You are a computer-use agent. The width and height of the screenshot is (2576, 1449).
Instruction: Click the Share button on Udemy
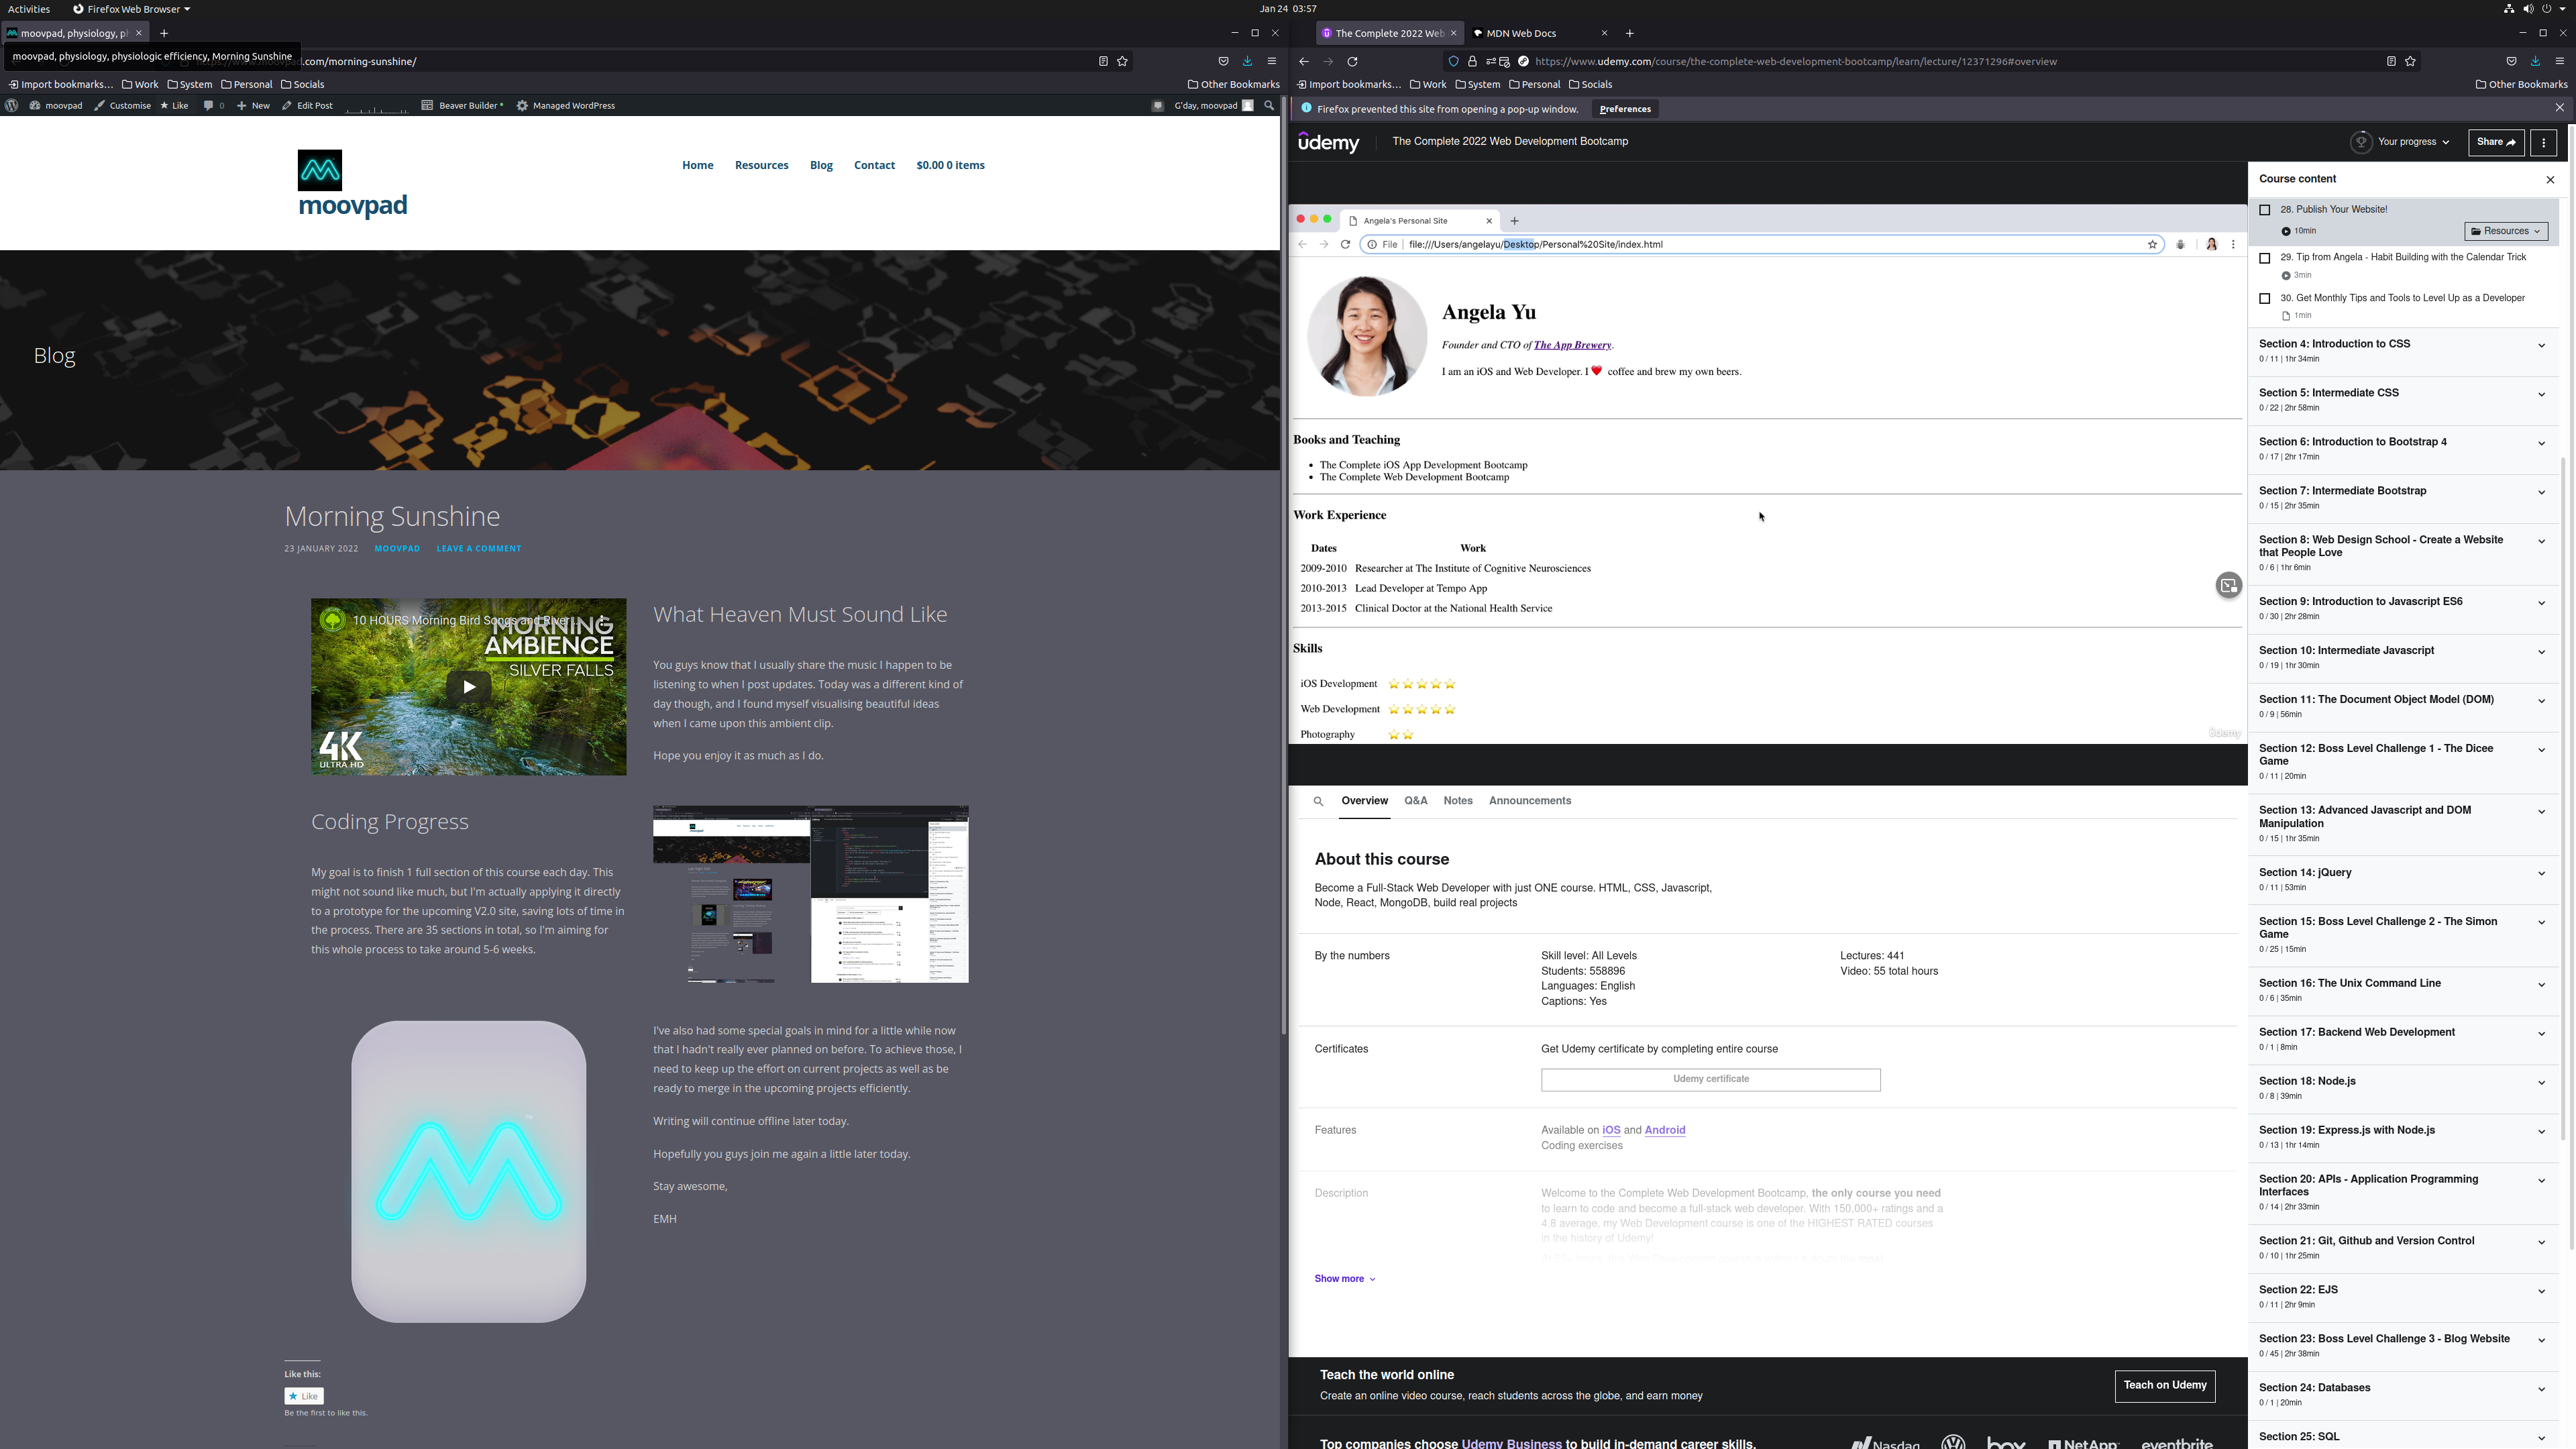[x=2496, y=142]
